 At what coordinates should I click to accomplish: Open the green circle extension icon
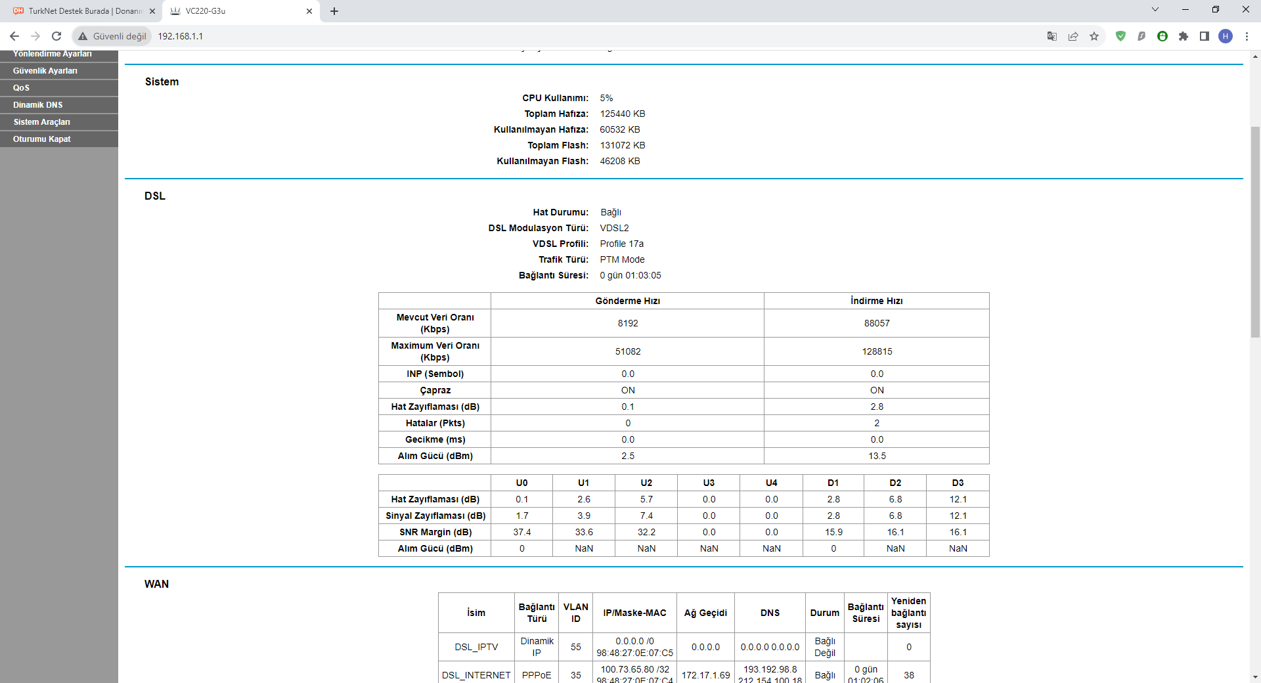(x=1162, y=36)
